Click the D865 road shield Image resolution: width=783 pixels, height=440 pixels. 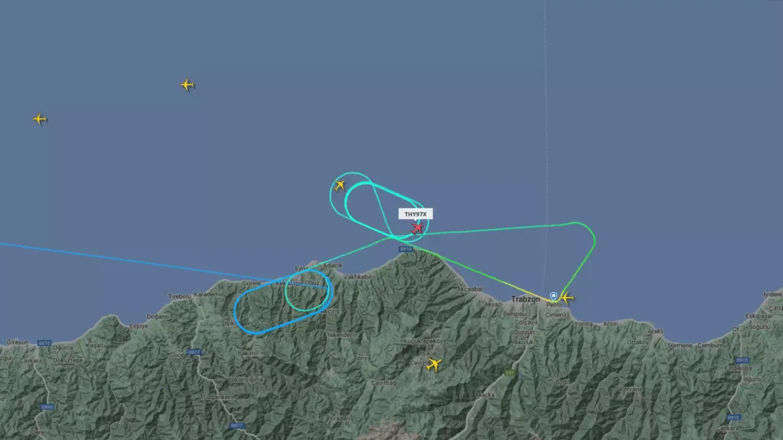tap(47, 407)
